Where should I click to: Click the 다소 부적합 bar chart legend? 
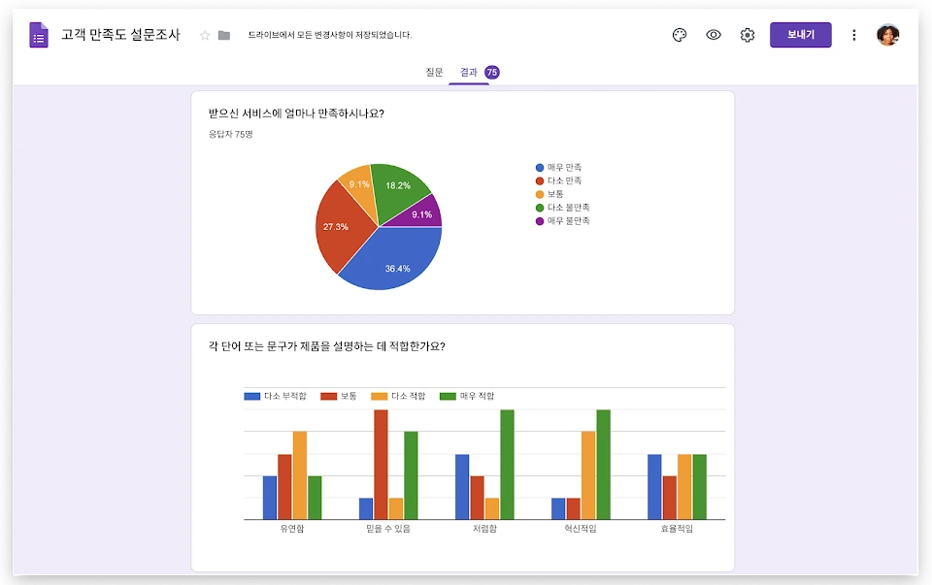[x=275, y=396]
